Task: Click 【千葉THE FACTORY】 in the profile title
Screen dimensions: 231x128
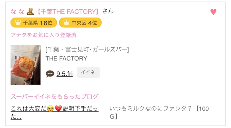Action: tap(68, 12)
